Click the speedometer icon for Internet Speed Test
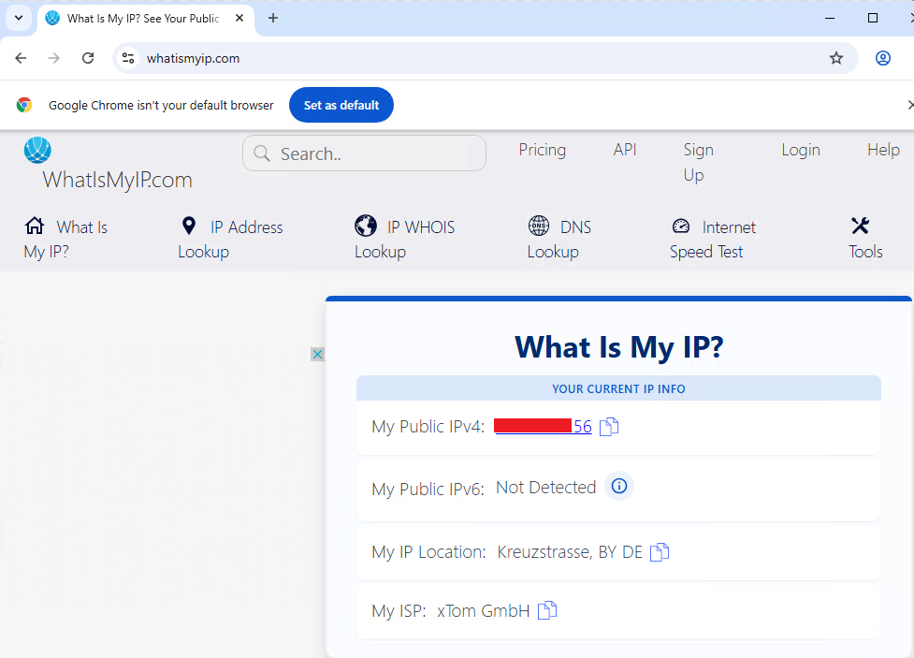This screenshot has width=914, height=658. click(681, 226)
